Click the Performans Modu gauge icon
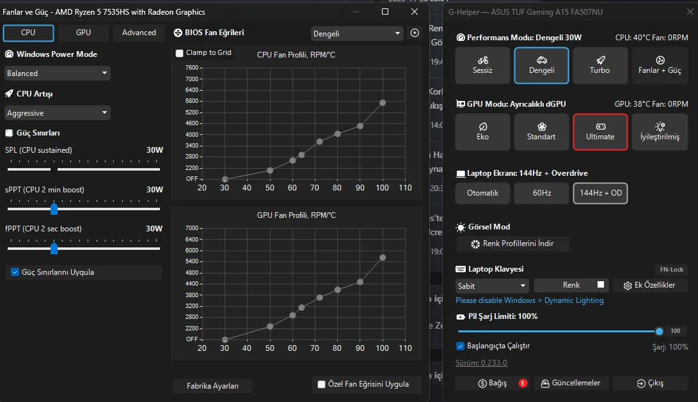 [x=461, y=37]
